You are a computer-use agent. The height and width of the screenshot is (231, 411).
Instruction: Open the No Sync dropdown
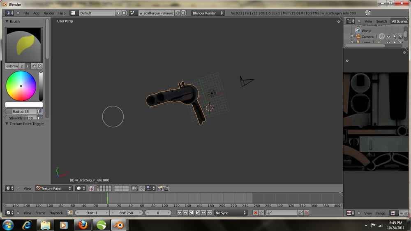[231, 213]
